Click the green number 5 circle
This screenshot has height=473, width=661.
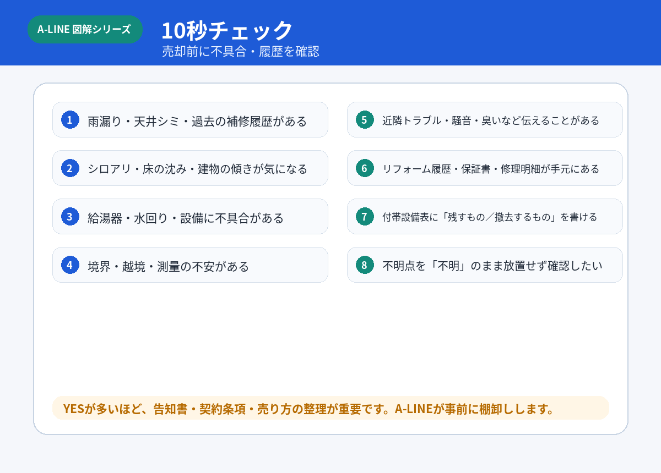[365, 119]
